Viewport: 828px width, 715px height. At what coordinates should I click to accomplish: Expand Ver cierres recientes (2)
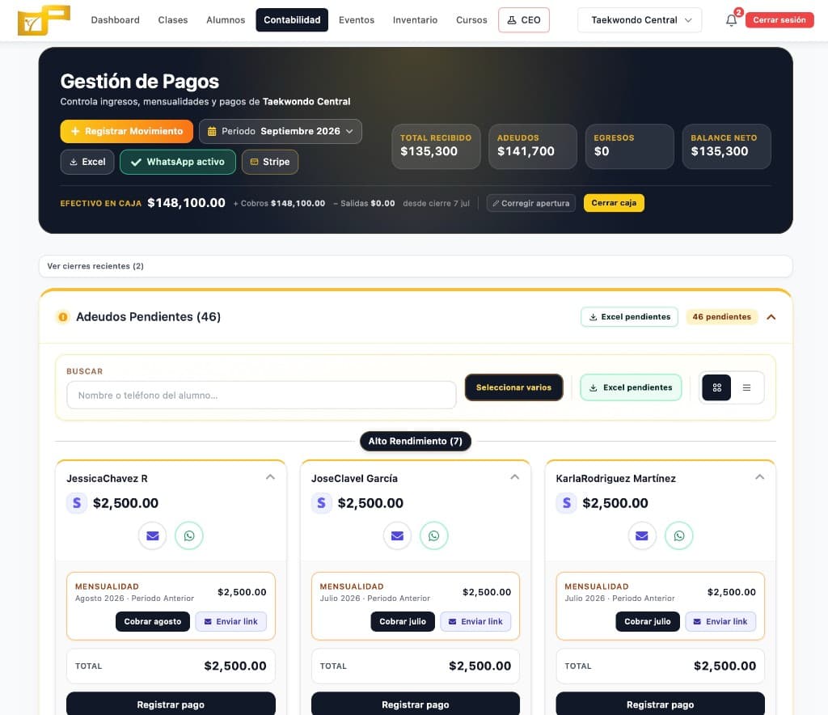(415, 266)
